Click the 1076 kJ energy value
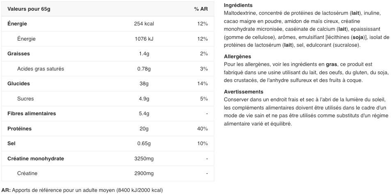 [144, 39]
